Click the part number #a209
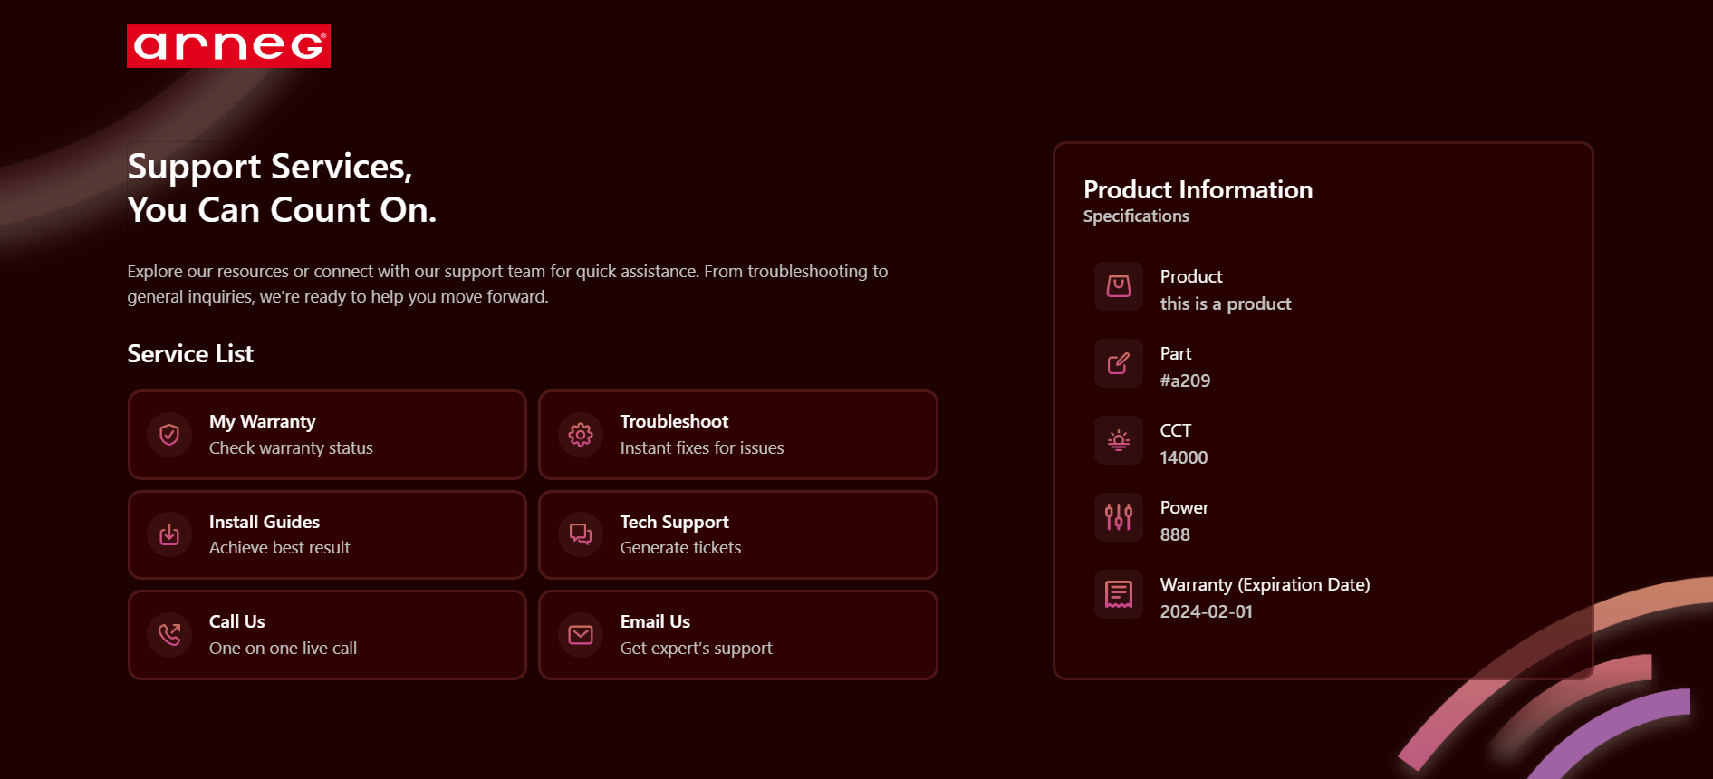Viewport: 1713px width, 779px height. [x=1185, y=380]
